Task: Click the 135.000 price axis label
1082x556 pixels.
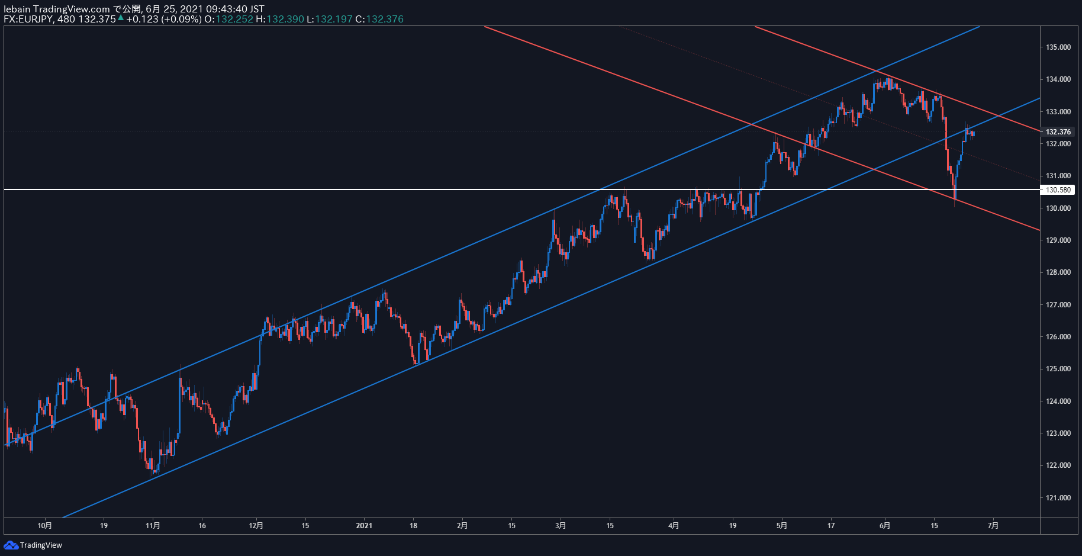Action: [x=1058, y=47]
